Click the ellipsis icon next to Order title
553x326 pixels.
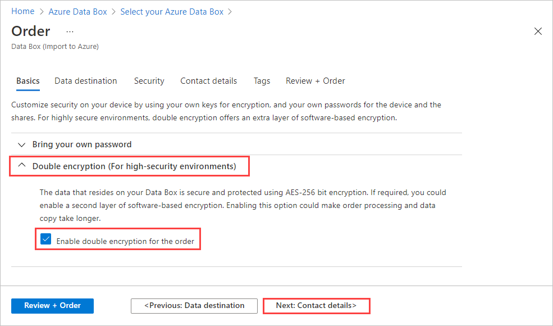click(70, 32)
